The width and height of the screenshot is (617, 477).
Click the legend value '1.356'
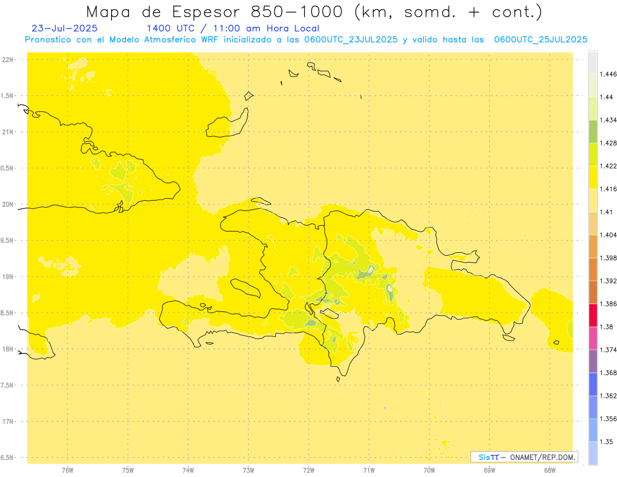tap(608, 419)
